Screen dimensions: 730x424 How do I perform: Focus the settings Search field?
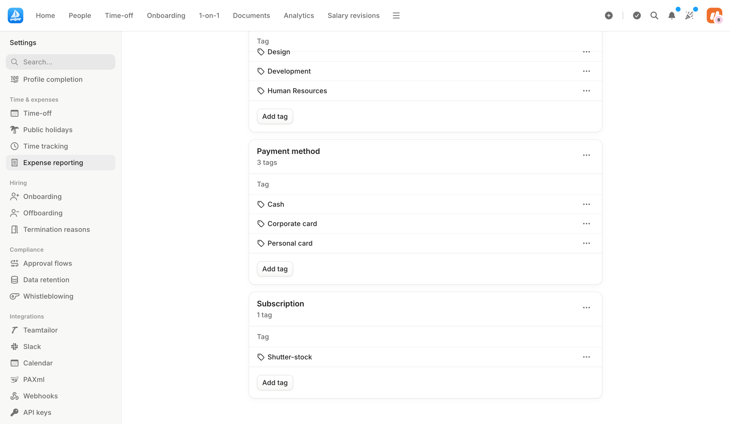tap(61, 62)
